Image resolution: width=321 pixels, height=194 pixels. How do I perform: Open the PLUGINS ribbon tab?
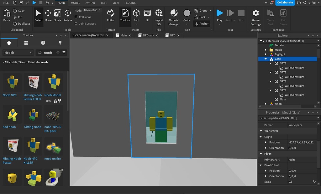click(x=130, y=3)
